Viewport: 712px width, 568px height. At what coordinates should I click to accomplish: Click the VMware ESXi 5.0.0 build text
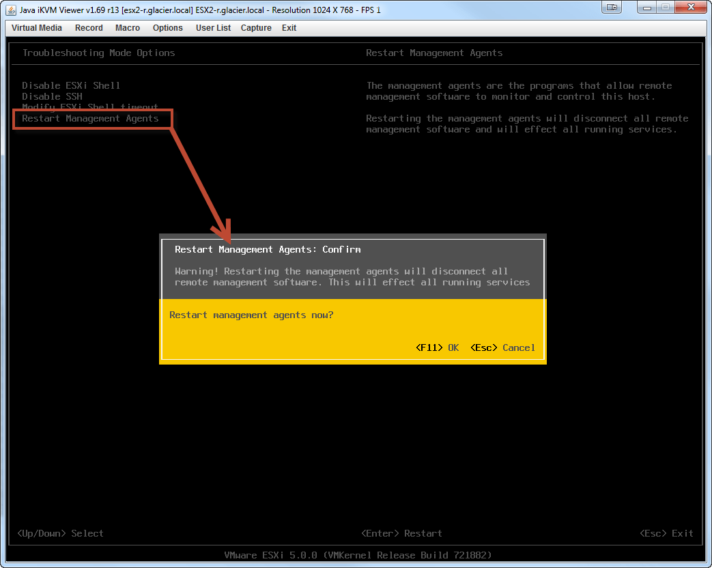click(x=358, y=555)
